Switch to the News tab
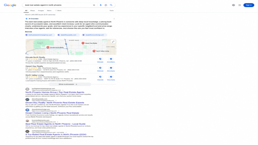258x145 pixels. pos(49,11)
